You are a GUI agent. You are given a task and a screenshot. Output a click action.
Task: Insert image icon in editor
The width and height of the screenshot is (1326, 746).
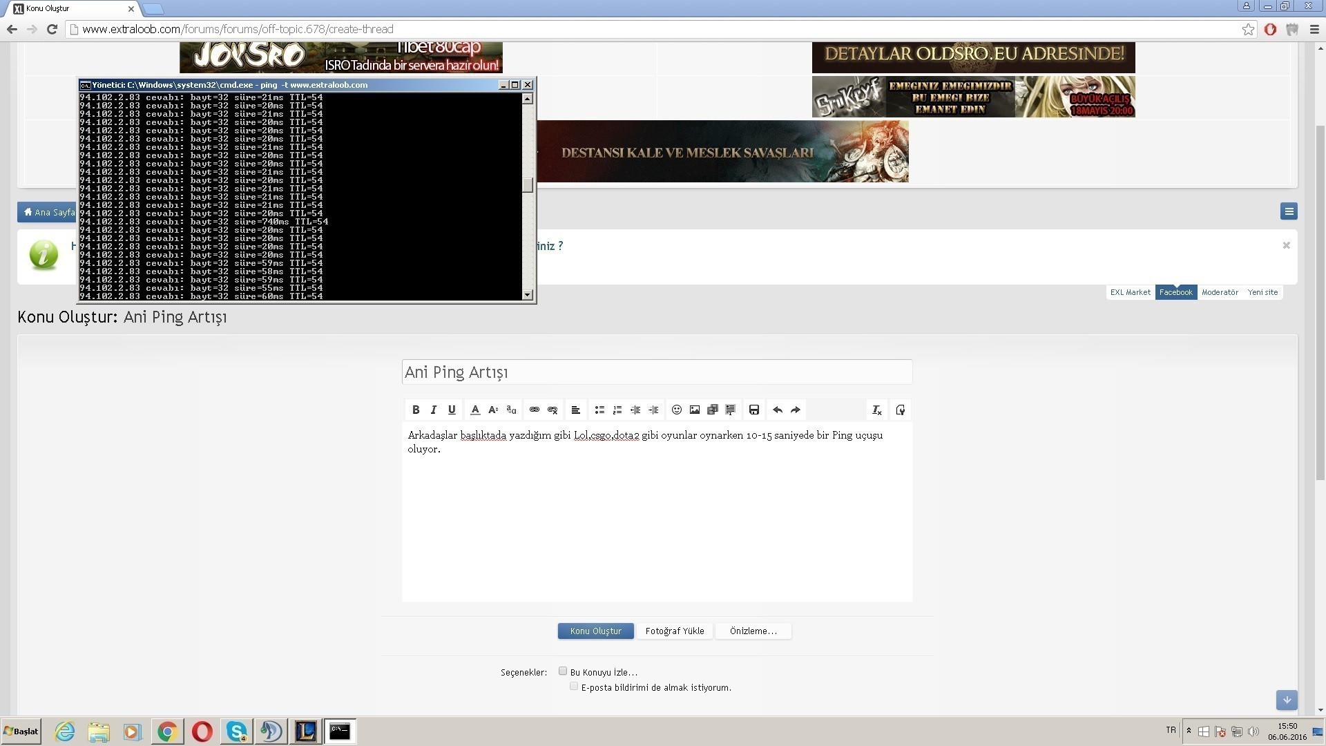[x=695, y=410]
